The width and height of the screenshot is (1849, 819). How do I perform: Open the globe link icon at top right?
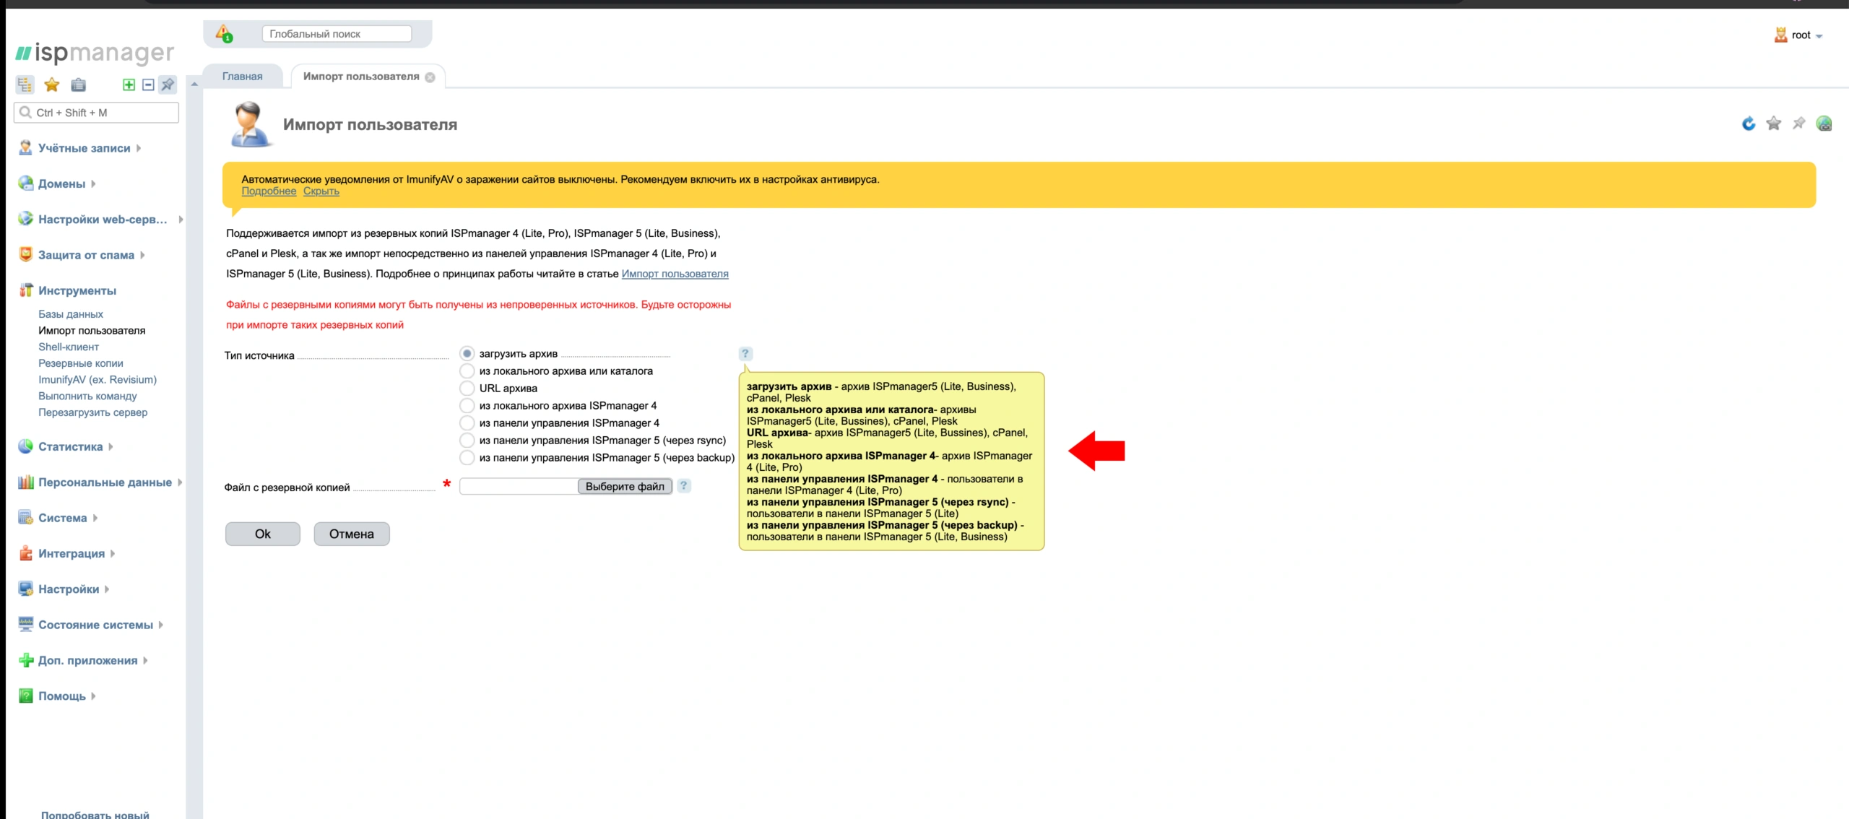point(1824,123)
